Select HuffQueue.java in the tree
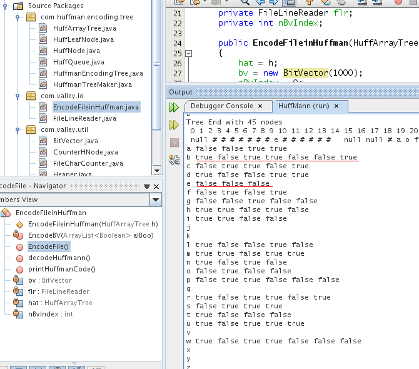Screen dimensions: 419x369 point(79,62)
